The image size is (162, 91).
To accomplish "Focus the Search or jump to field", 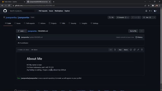I will tap(23, 11).
